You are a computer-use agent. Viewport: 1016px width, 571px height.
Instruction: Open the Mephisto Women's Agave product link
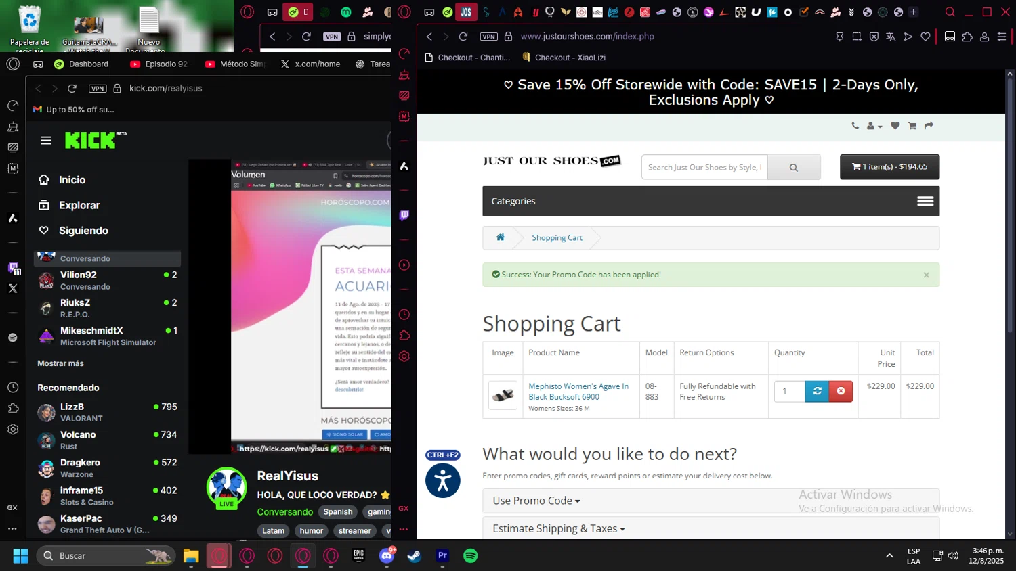(x=578, y=392)
